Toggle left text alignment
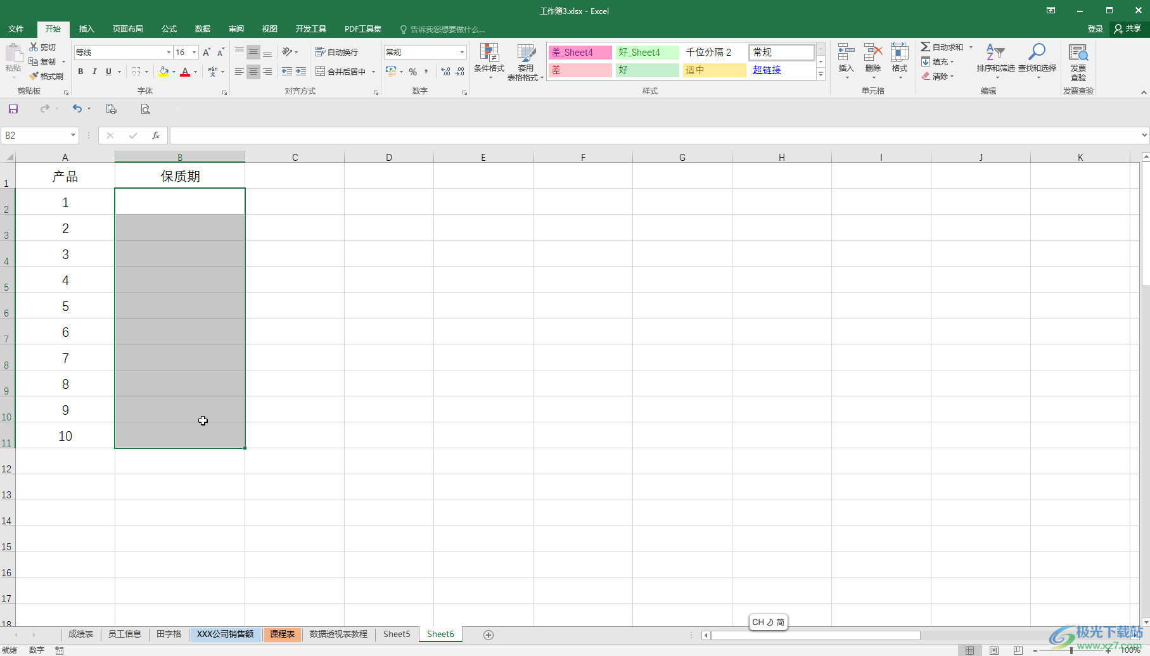Image resolution: width=1150 pixels, height=656 pixels. (x=239, y=72)
